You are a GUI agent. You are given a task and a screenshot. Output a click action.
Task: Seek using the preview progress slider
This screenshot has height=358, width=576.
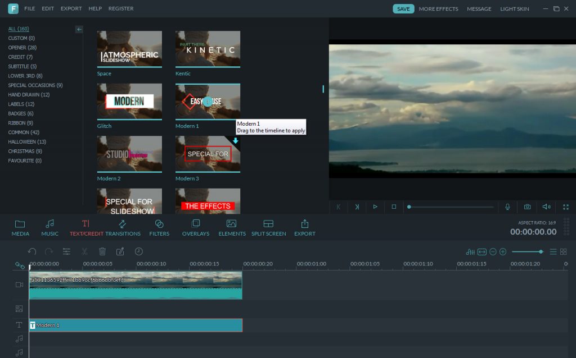coord(451,207)
